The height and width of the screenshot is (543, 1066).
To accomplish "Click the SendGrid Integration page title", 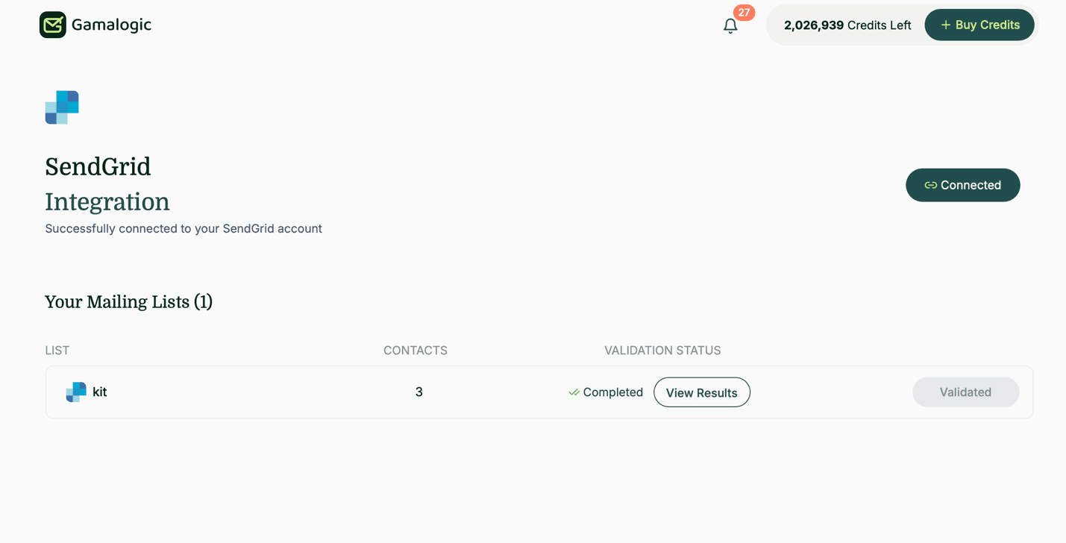I will click(107, 183).
